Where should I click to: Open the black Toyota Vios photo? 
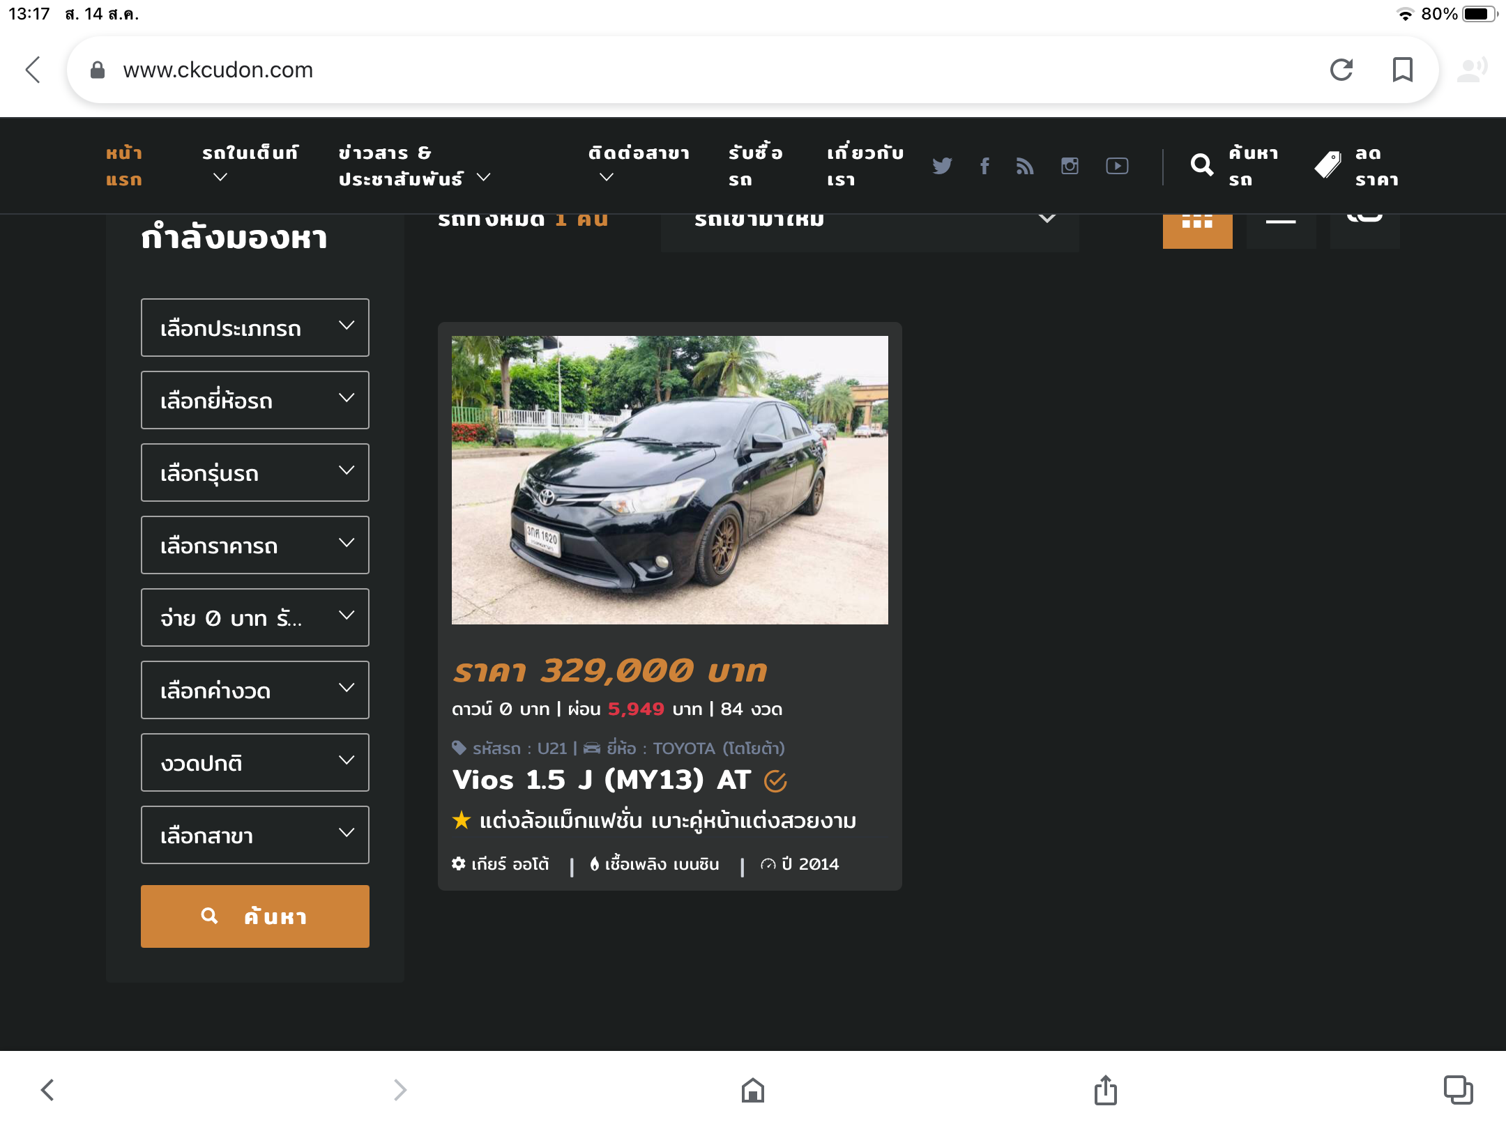(x=669, y=479)
